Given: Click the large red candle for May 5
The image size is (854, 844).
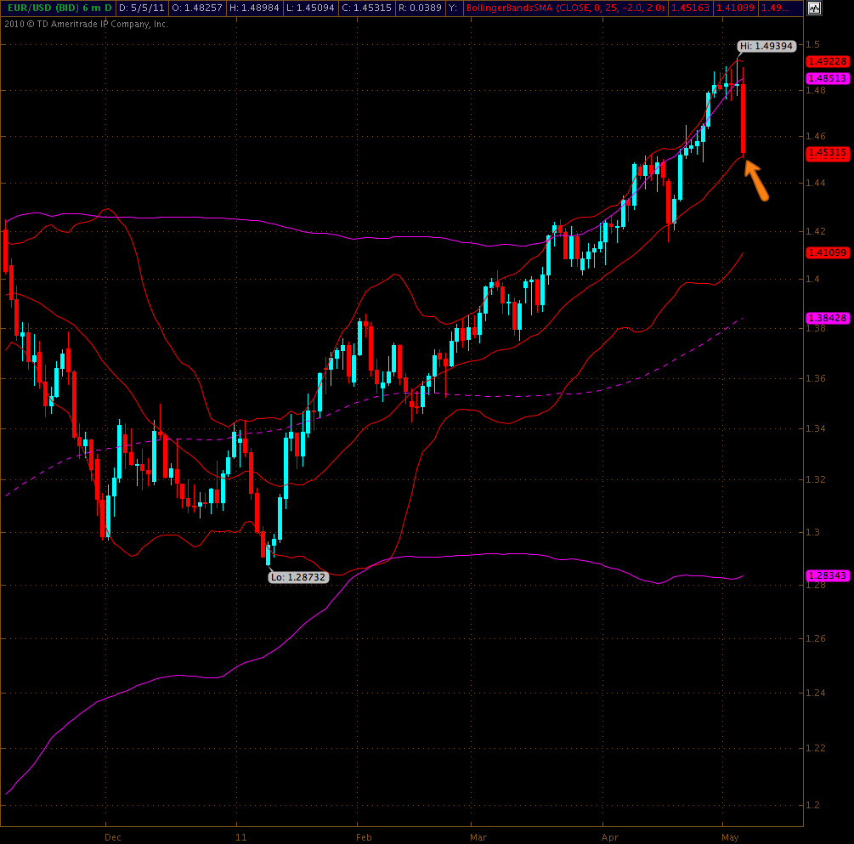Looking at the screenshot, I should (x=744, y=119).
